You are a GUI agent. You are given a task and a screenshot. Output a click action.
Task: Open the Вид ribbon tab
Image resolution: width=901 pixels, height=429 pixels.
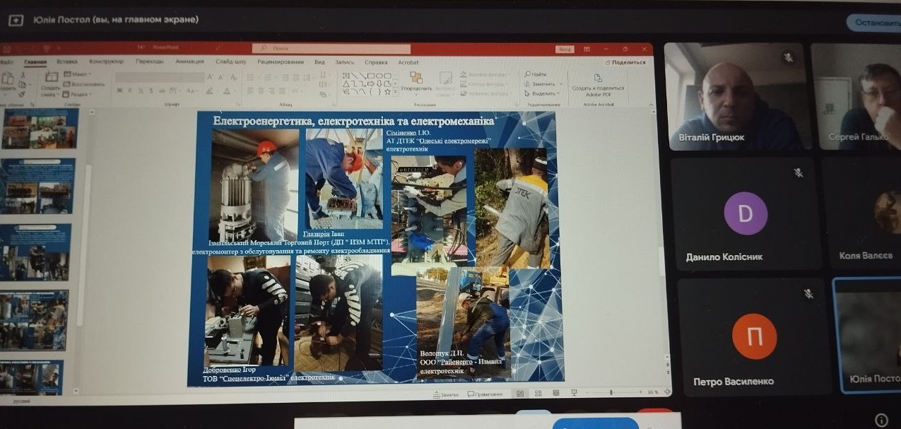pos(319,62)
